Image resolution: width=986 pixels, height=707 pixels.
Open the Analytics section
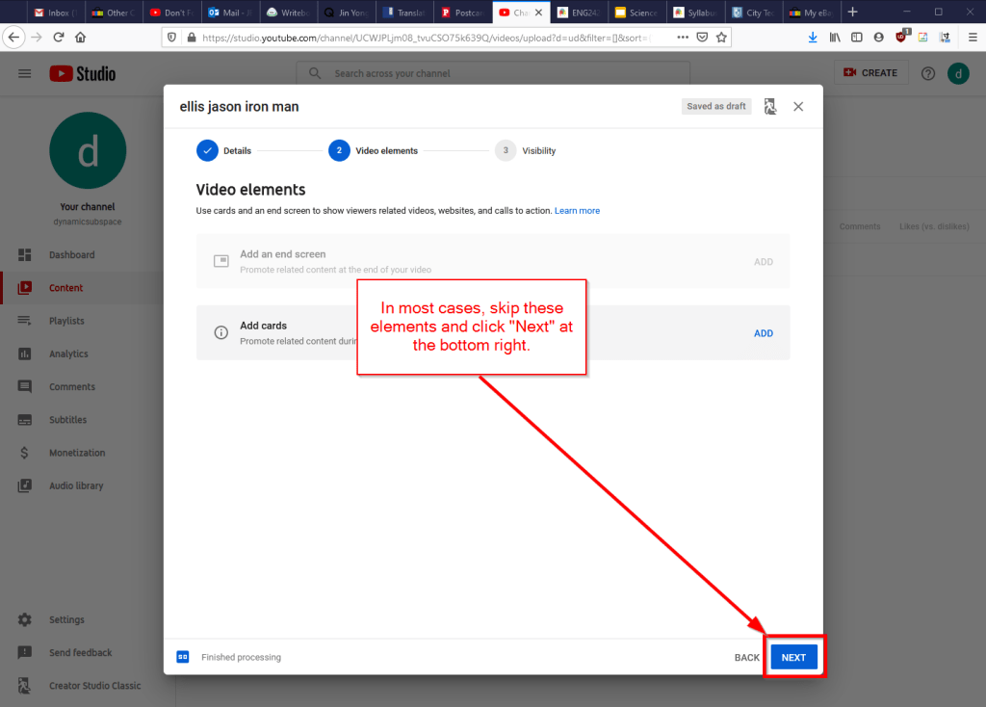68,354
